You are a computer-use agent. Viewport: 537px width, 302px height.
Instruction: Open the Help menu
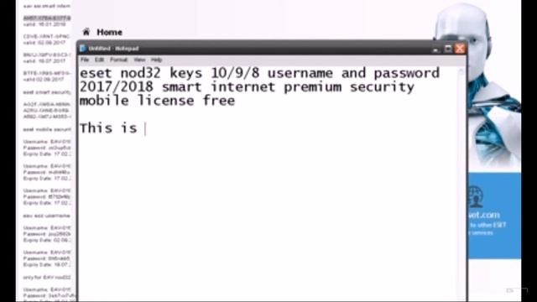click(x=157, y=60)
